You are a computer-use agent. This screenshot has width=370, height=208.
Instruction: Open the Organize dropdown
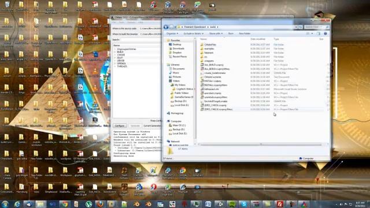tap(172, 34)
